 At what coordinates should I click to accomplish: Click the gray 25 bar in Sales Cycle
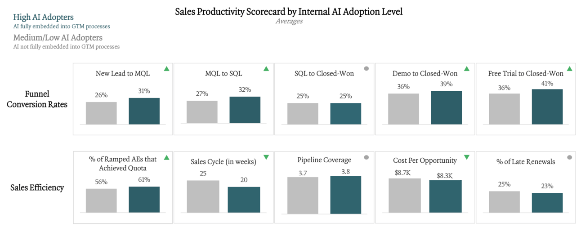pos(203,196)
